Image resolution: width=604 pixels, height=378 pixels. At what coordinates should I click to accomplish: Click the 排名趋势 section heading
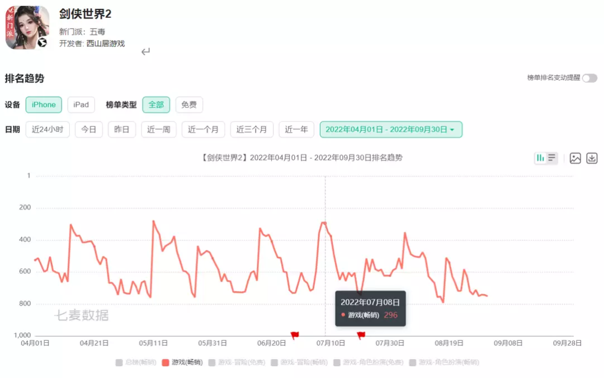[x=24, y=78]
